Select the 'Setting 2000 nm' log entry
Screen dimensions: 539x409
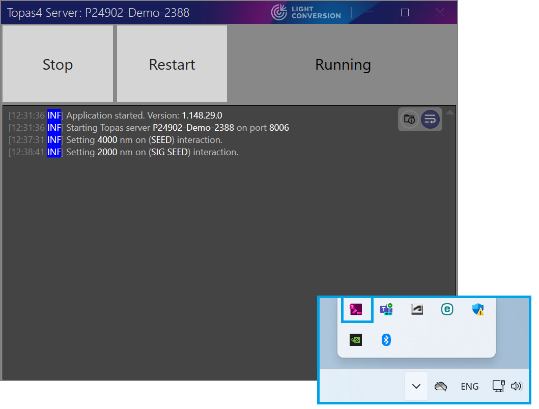coord(123,152)
